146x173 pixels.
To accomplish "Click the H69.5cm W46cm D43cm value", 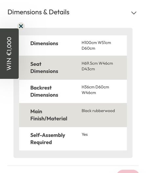I will coord(97,66).
